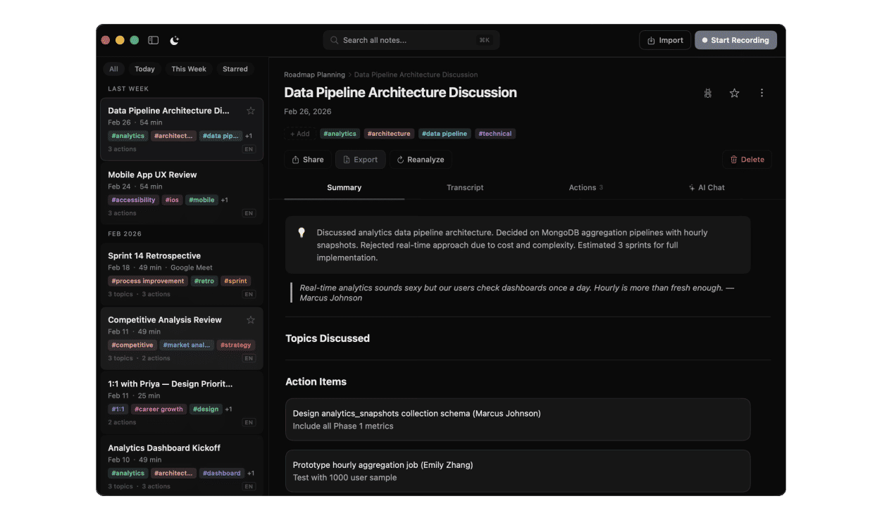Select the Prototype hourly aggregation job action item
882x520 pixels.
518,471
